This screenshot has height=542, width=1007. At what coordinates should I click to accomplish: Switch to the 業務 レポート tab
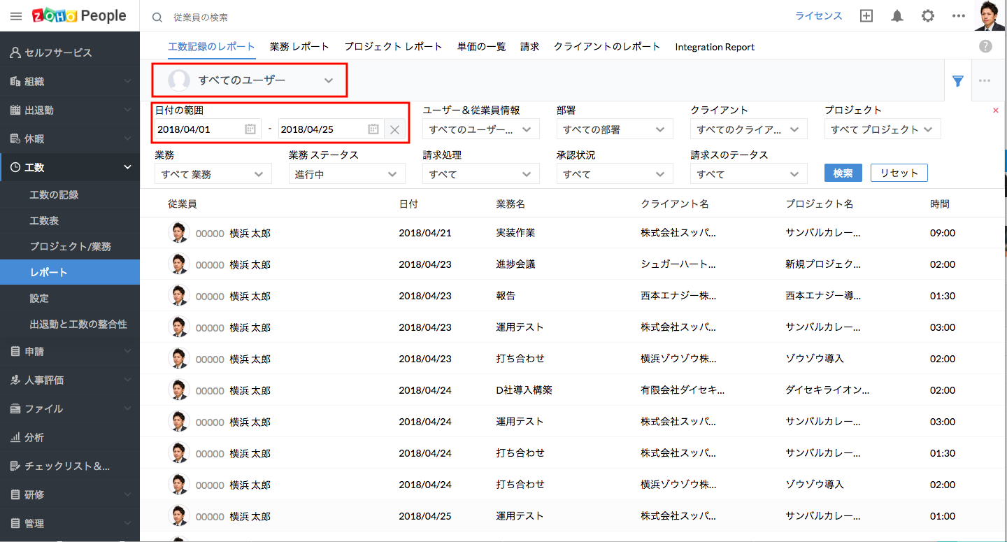pyautogui.click(x=299, y=47)
